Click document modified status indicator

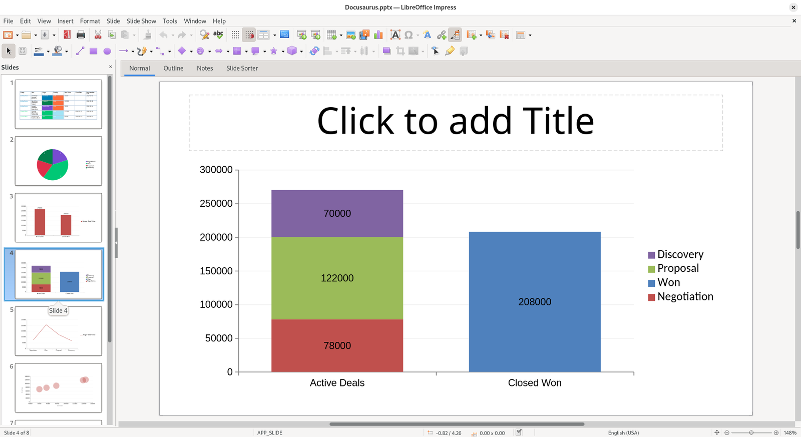pyautogui.click(x=519, y=432)
